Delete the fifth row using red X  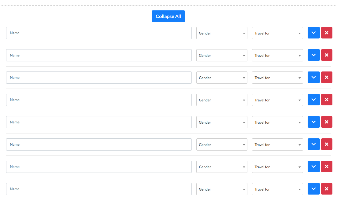coord(327,122)
